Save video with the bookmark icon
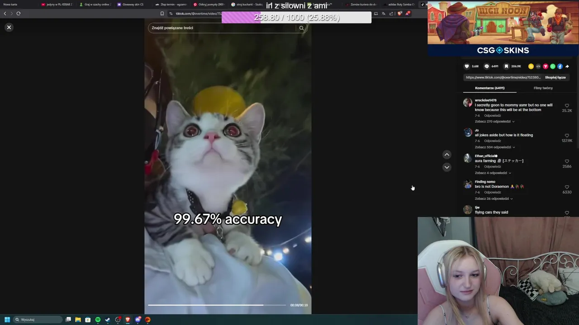Image resolution: width=579 pixels, height=325 pixels. point(506,66)
